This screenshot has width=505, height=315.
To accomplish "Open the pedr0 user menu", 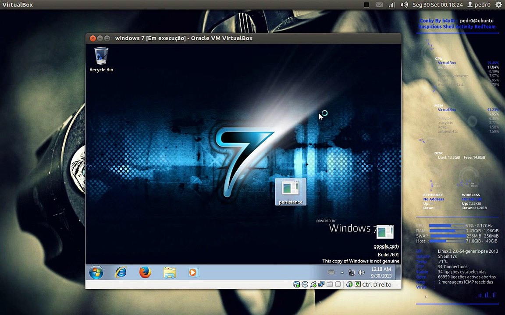I will tap(479, 4).
